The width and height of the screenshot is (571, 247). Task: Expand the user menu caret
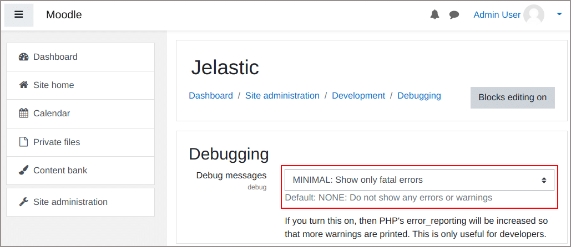[x=559, y=14]
